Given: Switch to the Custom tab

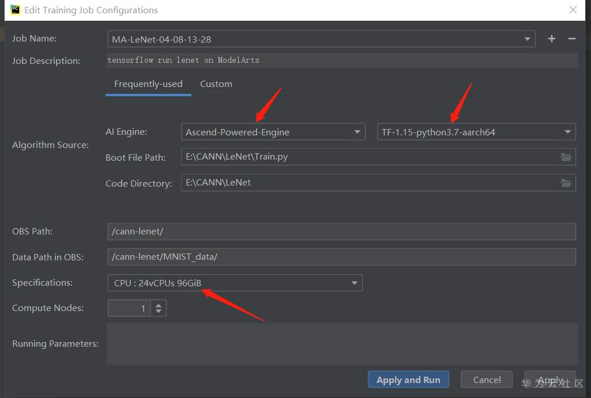Looking at the screenshot, I should point(216,84).
